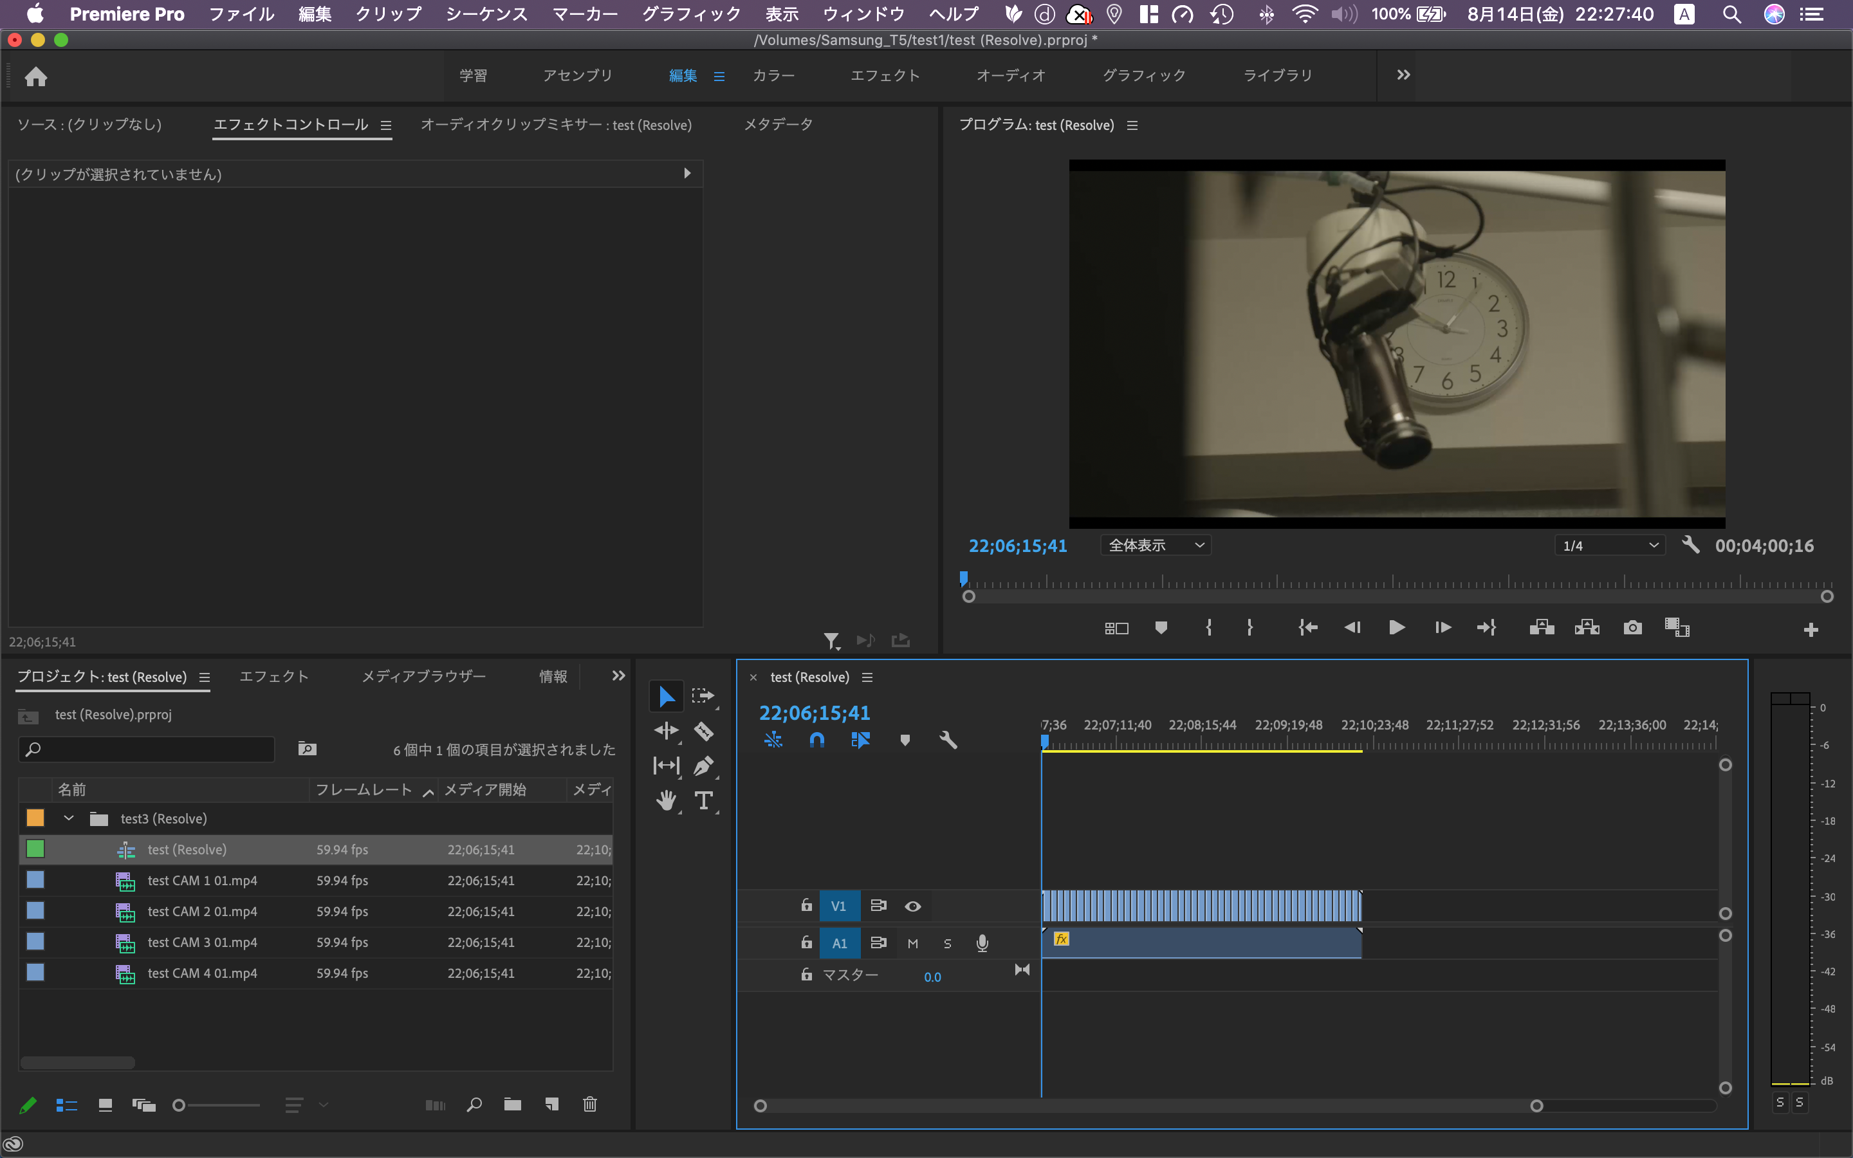Open the 全体表示 zoom level dropdown
Screen dimensions: 1853x1158
[1156, 546]
